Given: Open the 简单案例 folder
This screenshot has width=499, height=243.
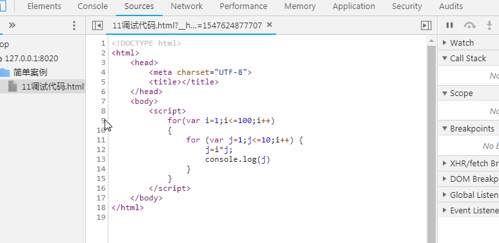Looking at the screenshot, I should click(30, 72).
